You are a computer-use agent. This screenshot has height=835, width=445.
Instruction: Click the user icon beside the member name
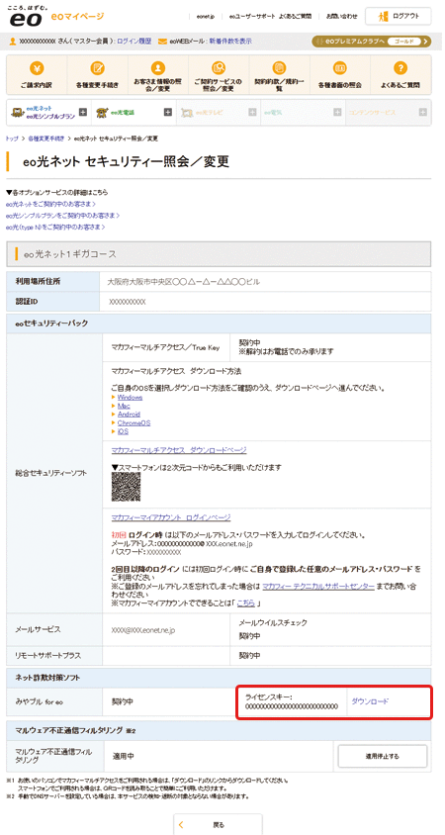(13, 41)
